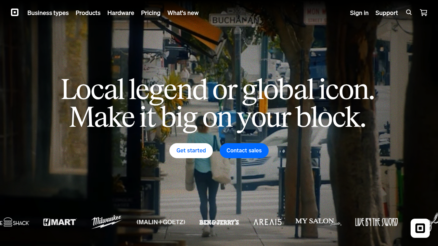Image resolution: width=438 pixels, height=246 pixels.
Task: Go to the Pricing page
Action: click(151, 13)
